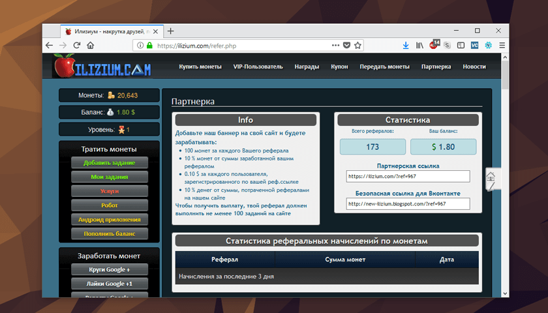Open Купить монеты menu item
The image size is (548, 313).
click(200, 67)
